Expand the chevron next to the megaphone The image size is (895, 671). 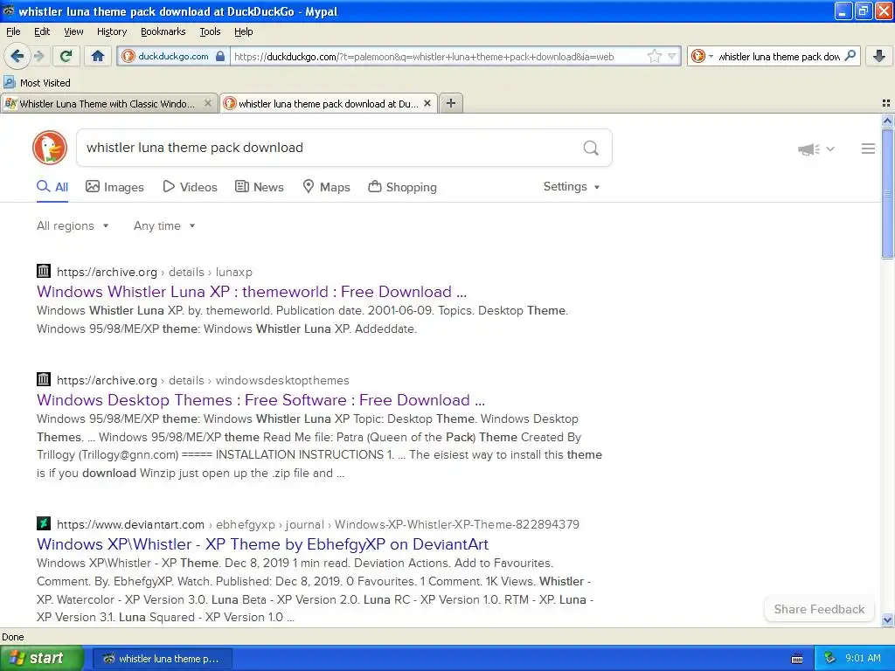coord(830,149)
